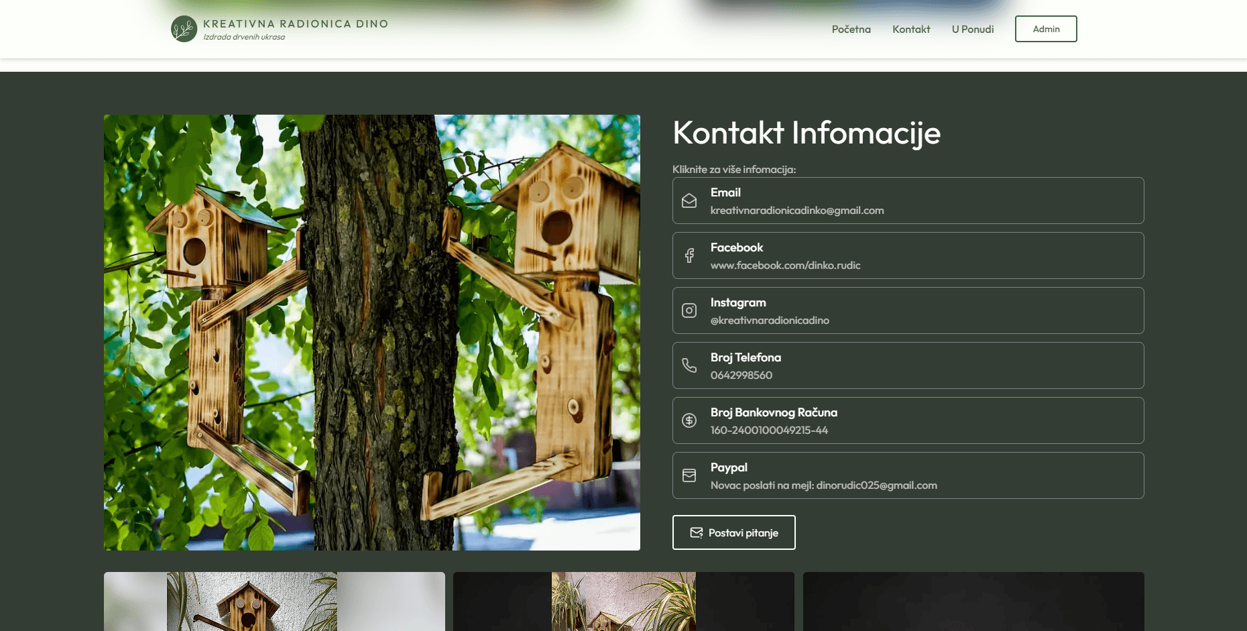Click the Email envelope icon
This screenshot has width=1247, height=631.
(x=689, y=200)
